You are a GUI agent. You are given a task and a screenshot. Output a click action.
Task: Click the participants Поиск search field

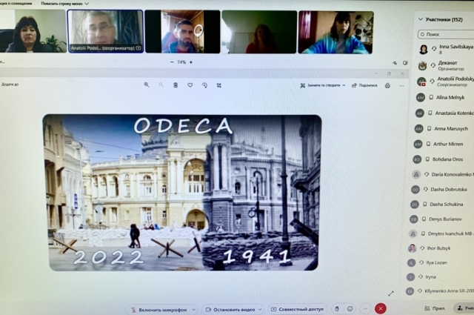pos(447,34)
